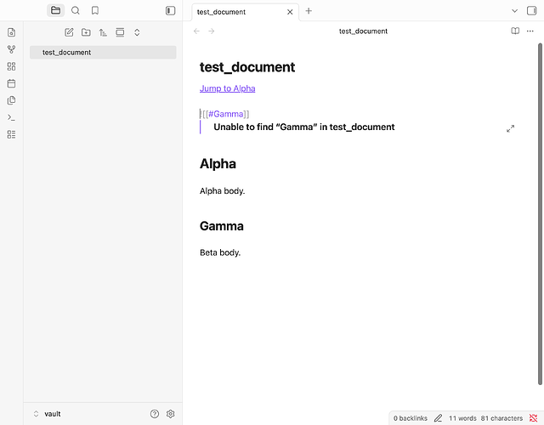Open the tab list dropdown
The width and height of the screenshot is (544, 425).
(514, 11)
